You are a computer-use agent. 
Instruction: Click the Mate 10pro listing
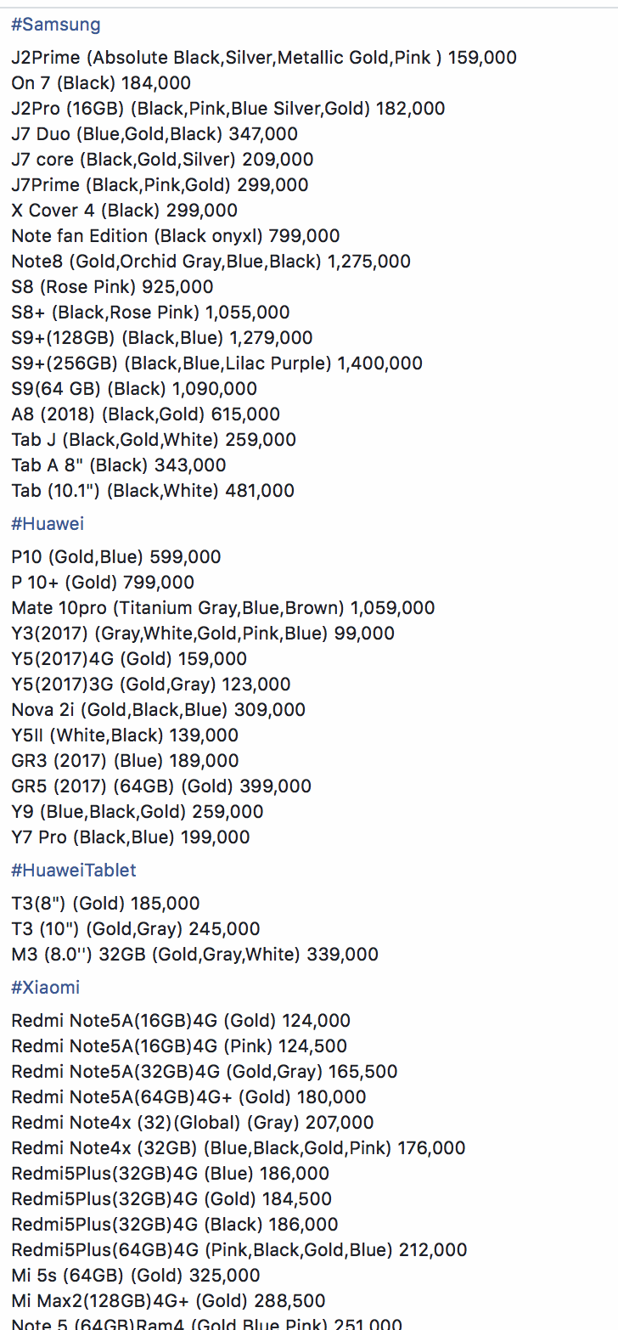[223, 608]
